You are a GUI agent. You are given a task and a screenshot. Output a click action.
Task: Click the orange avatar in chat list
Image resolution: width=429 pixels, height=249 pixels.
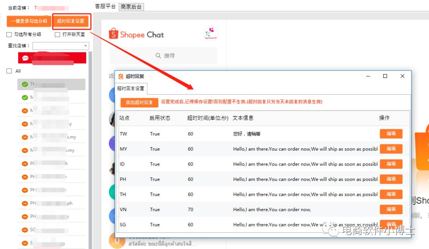tap(117, 241)
